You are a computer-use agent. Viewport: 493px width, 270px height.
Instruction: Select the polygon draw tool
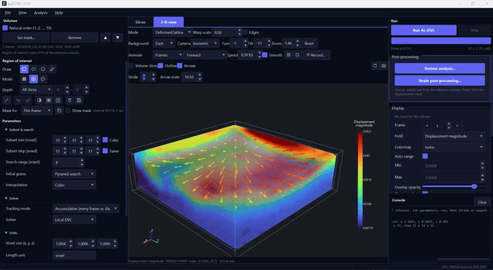43,69
